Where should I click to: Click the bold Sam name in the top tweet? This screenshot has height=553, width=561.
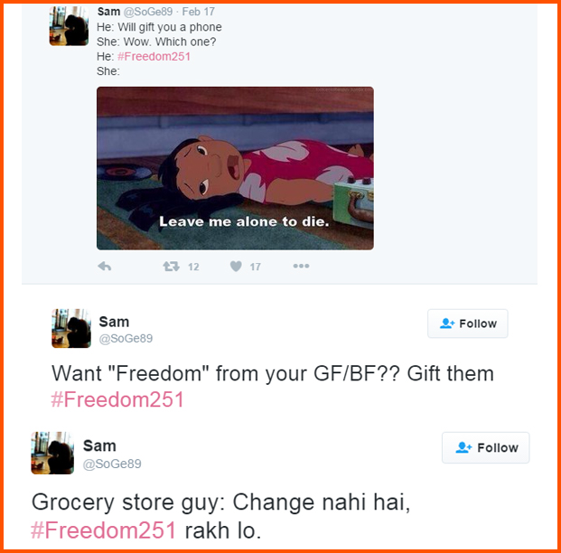click(x=108, y=12)
